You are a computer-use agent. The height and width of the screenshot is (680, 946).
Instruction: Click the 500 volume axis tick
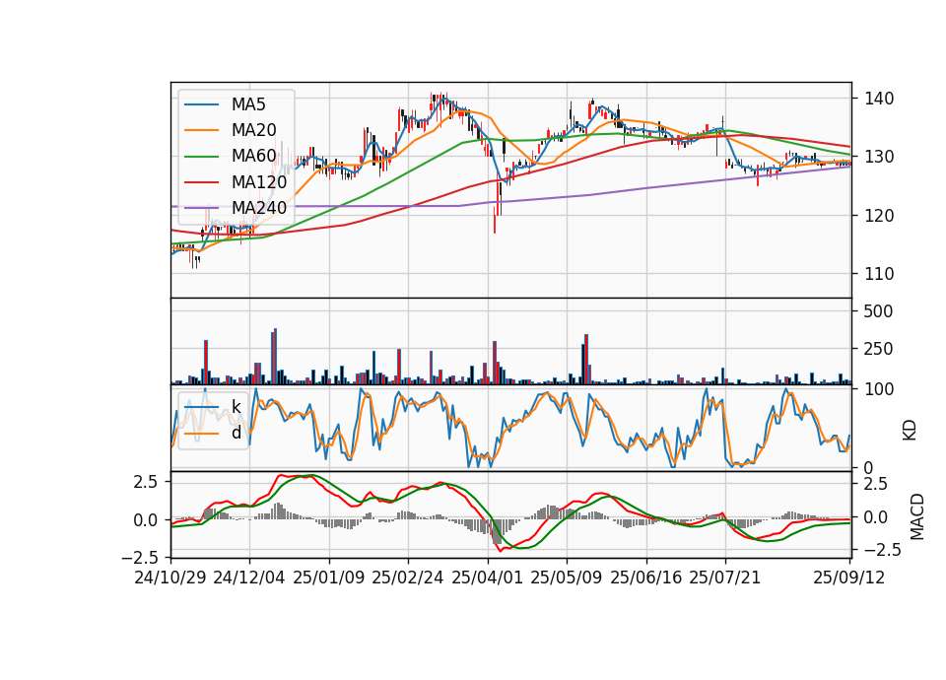(878, 311)
